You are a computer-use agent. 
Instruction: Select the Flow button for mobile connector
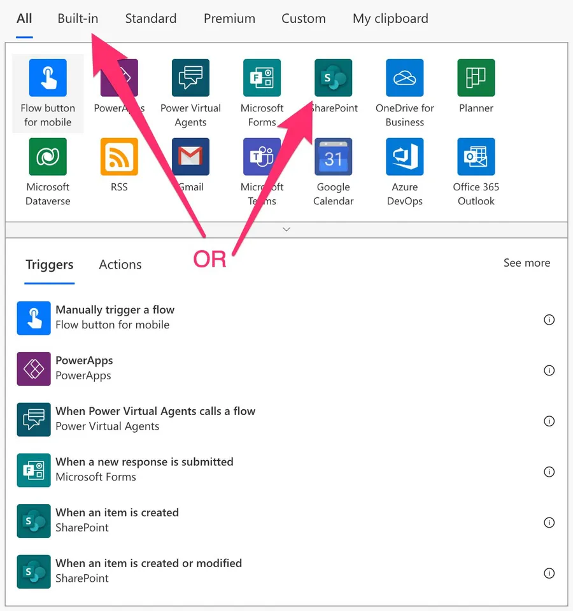pyautogui.click(x=48, y=78)
